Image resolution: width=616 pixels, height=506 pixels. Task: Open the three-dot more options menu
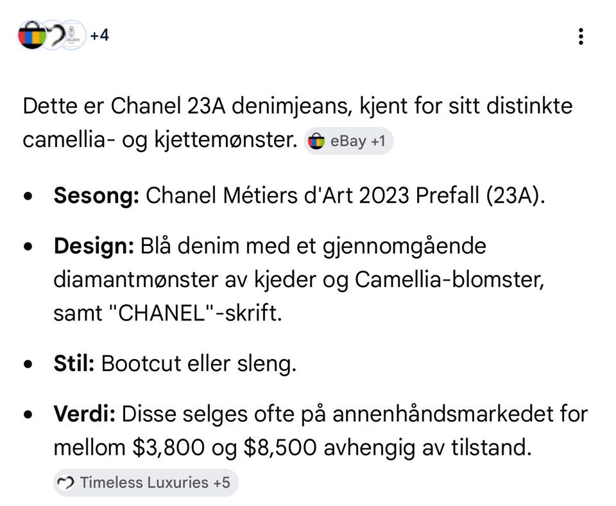581,36
